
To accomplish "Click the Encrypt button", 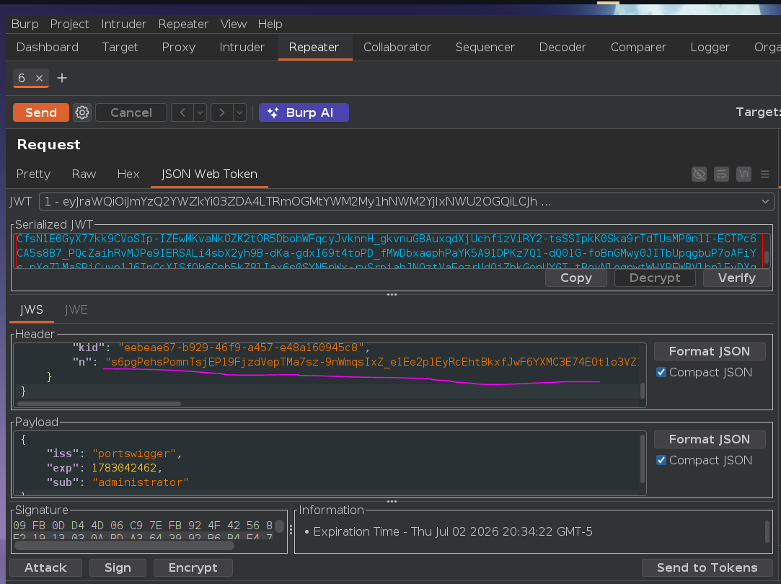I will coord(193,567).
